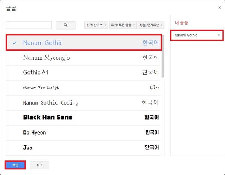Viewport: 225px width, 175px height.
Task: Cancel with the 취소 button
Action: click(x=39, y=165)
